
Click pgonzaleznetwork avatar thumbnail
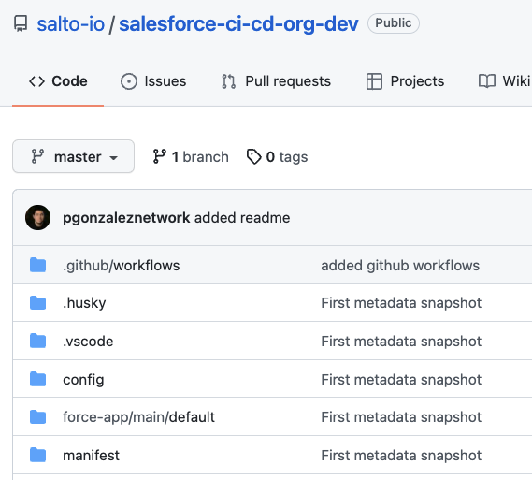pyautogui.click(x=37, y=218)
